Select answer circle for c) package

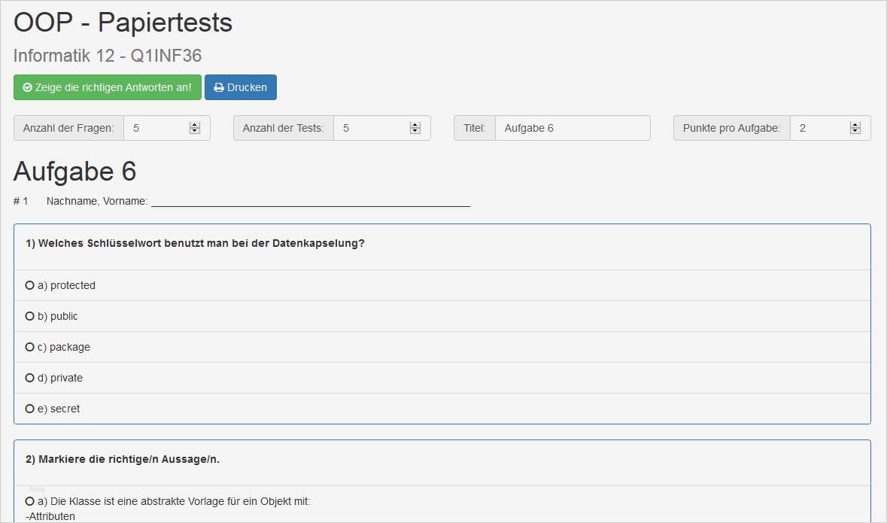coord(30,347)
